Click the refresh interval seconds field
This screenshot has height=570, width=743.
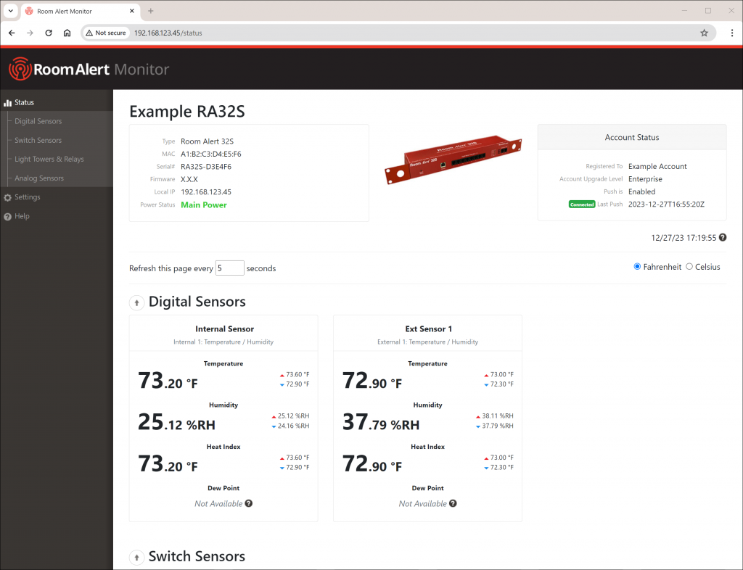tap(229, 268)
